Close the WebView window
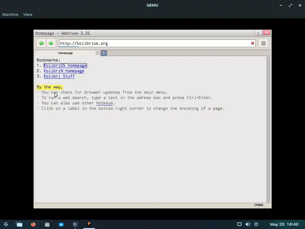Viewport: 305px width, 229px height. (267, 33)
